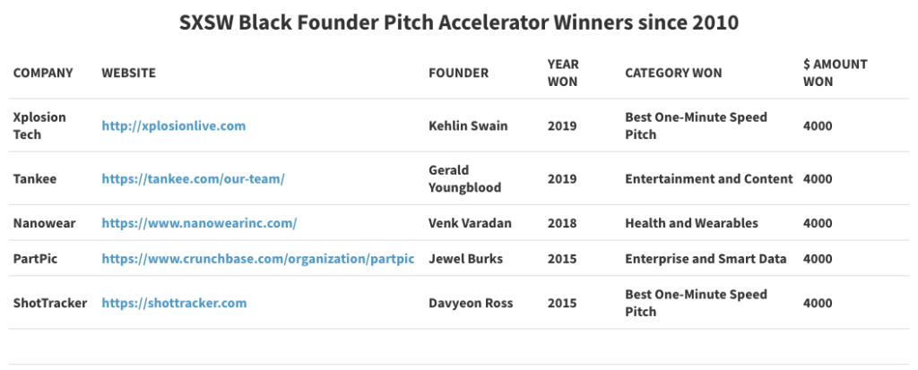
Task: Visit the nanowearinc.com link
Action: [199, 223]
